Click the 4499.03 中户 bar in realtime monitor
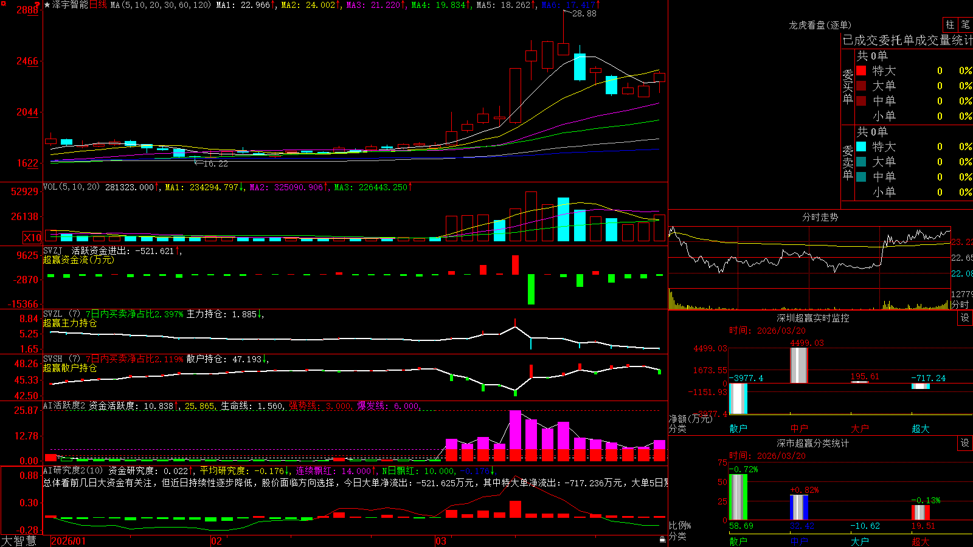Viewport: 973px width, 547px height. point(798,365)
